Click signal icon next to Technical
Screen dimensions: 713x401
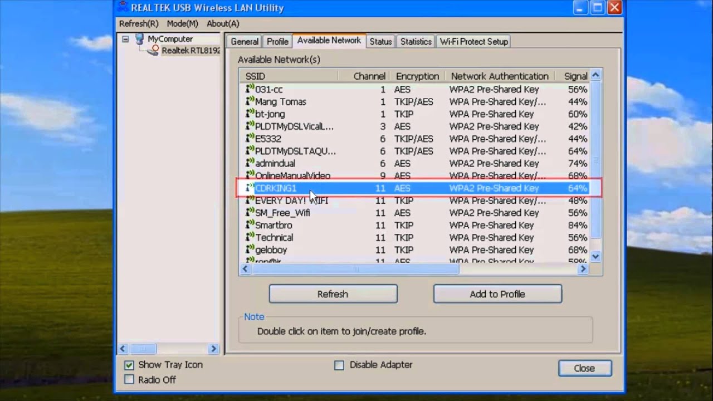[250, 237]
